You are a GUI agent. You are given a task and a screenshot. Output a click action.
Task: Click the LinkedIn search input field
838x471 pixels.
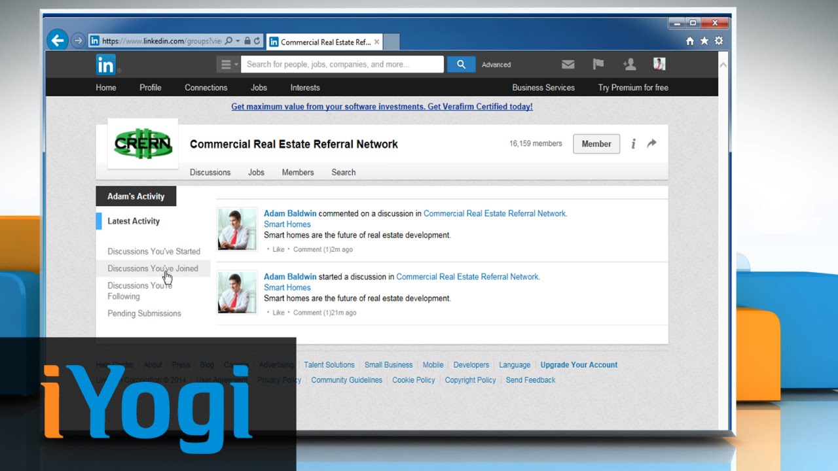(342, 64)
